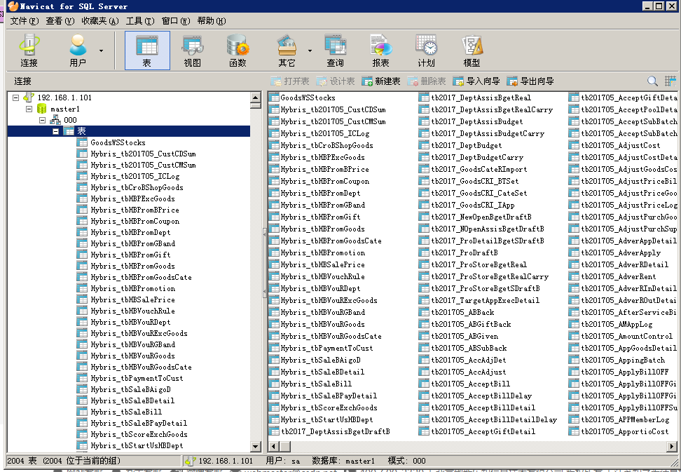Click the 设计表 button
Viewport: 681px width, 472px height.
pyautogui.click(x=336, y=81)
